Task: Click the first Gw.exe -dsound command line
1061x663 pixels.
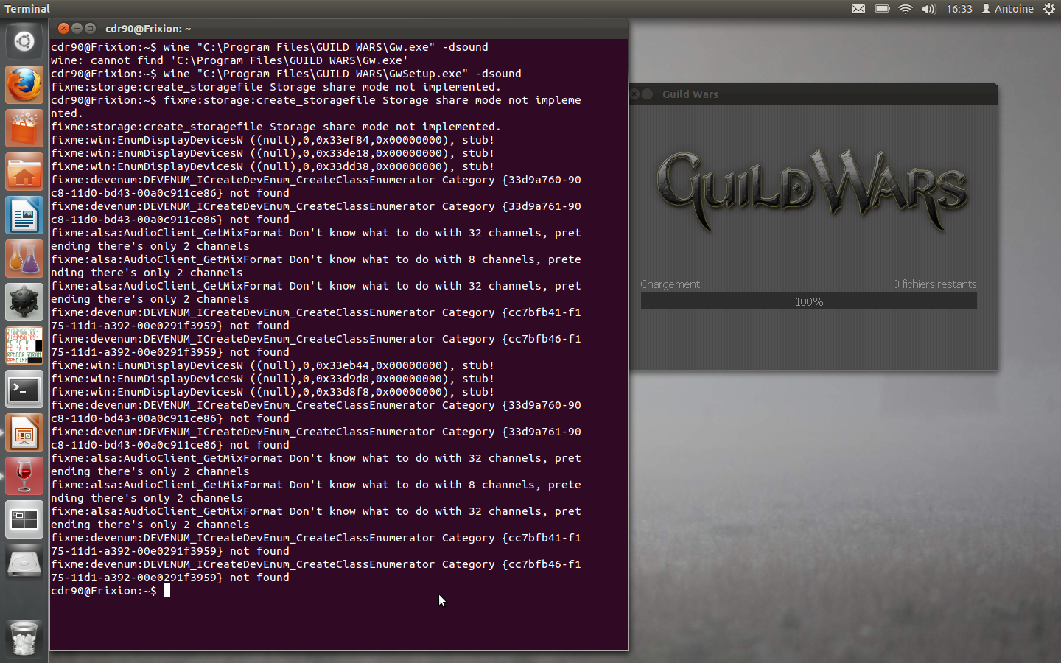Action: 270,47
